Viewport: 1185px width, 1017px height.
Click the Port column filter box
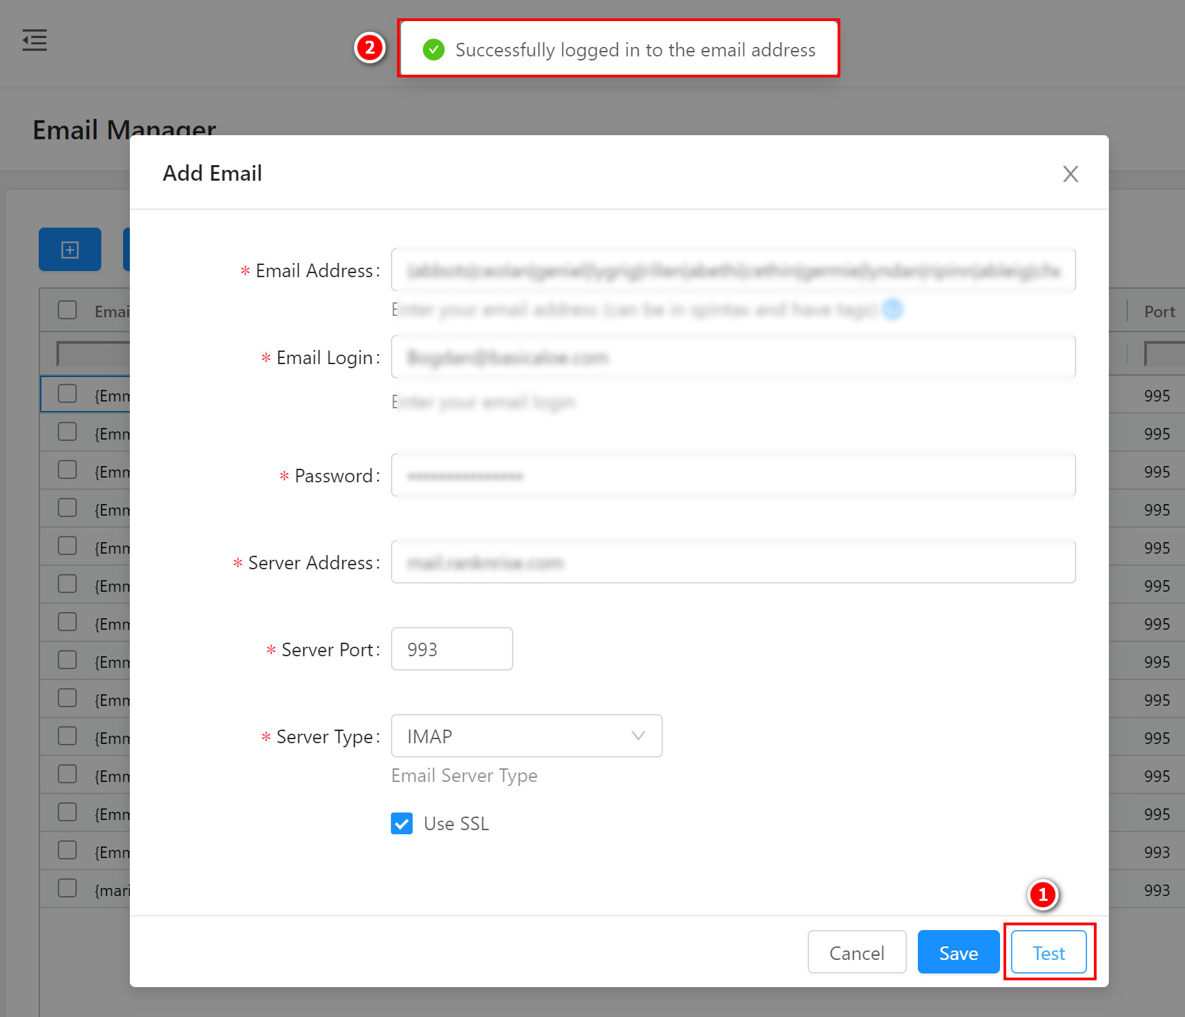pyautogui.click(x=1165, y=354)
